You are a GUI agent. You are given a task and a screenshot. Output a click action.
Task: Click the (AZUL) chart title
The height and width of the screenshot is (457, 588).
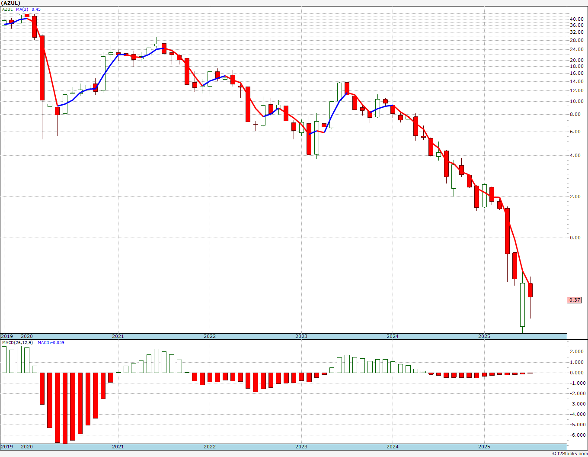11,3
